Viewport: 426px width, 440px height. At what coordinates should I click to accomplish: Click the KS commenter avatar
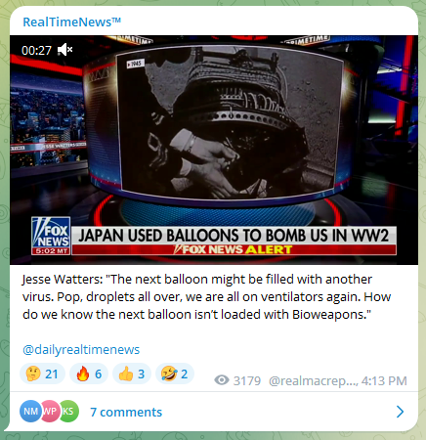click(68, 412)
